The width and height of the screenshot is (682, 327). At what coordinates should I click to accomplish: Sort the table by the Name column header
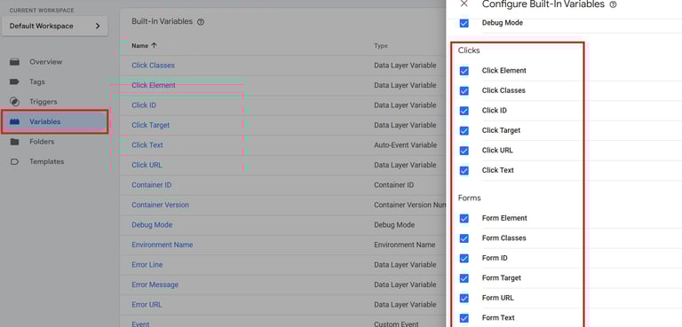[144, 45]
